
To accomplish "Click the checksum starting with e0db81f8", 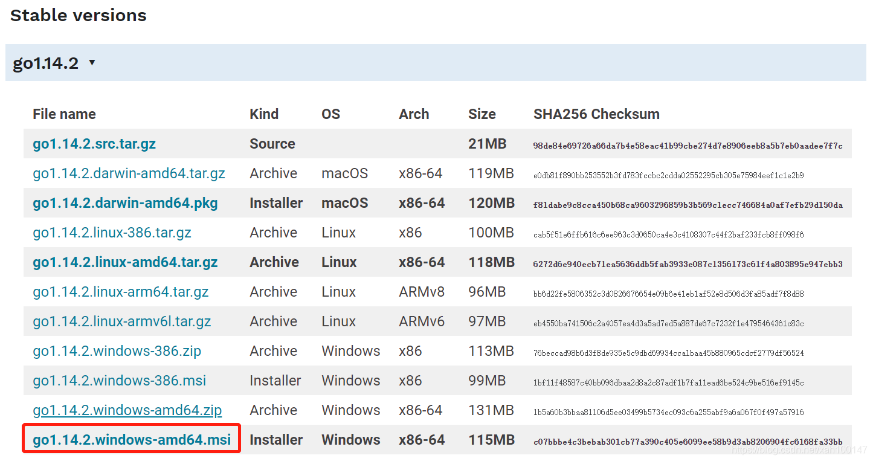I will click(x=669, y=176).
